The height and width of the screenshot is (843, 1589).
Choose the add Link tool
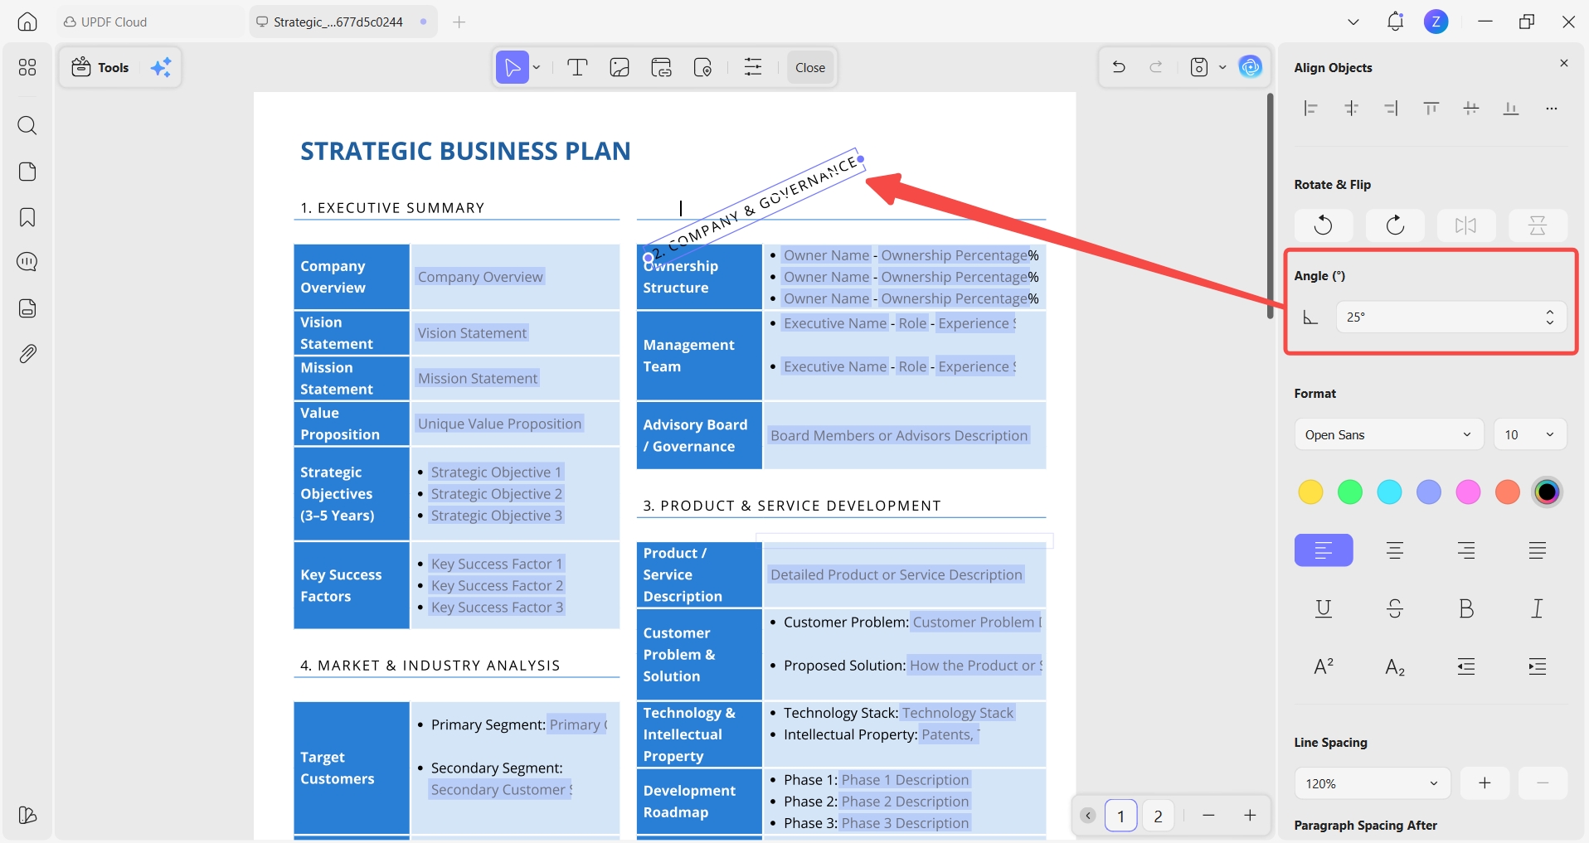click(x=661, y=67)
